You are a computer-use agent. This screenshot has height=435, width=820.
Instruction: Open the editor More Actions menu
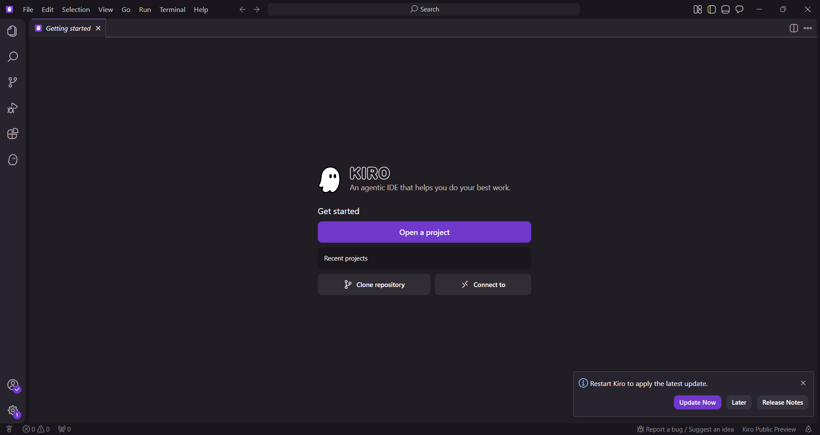(808, 28)
